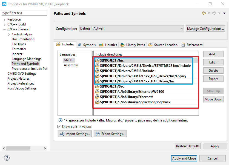Click the folder icon beside STM32F1xx_HAL_Driver/Inc/Legacy
The height and width of the screenshot is (165, 229).
(x=97, y=76)
